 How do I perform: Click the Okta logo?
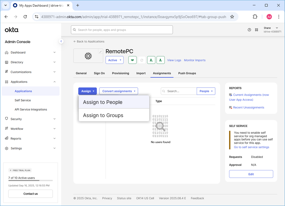tap(12, 30)
